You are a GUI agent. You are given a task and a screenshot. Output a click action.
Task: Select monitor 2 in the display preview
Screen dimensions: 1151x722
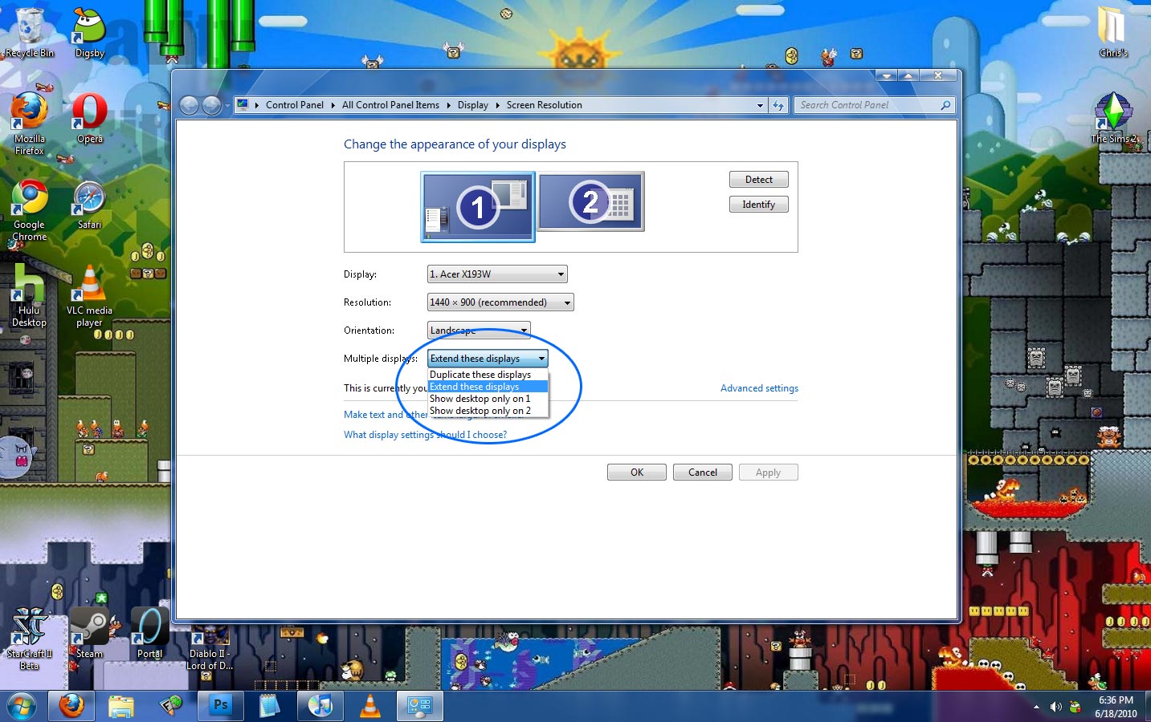point(591,201)
